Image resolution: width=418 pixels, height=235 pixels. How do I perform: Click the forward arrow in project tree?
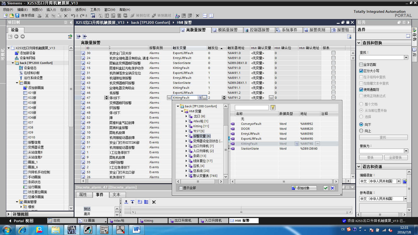[x=23, y=37]
